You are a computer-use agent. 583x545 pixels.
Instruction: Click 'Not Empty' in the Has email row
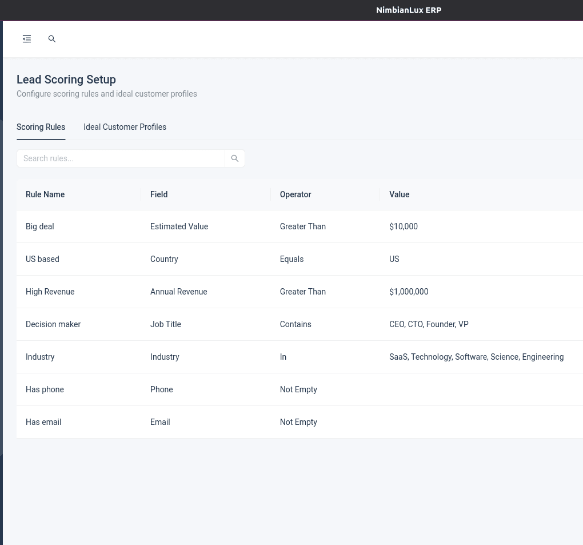coord(298,422)
